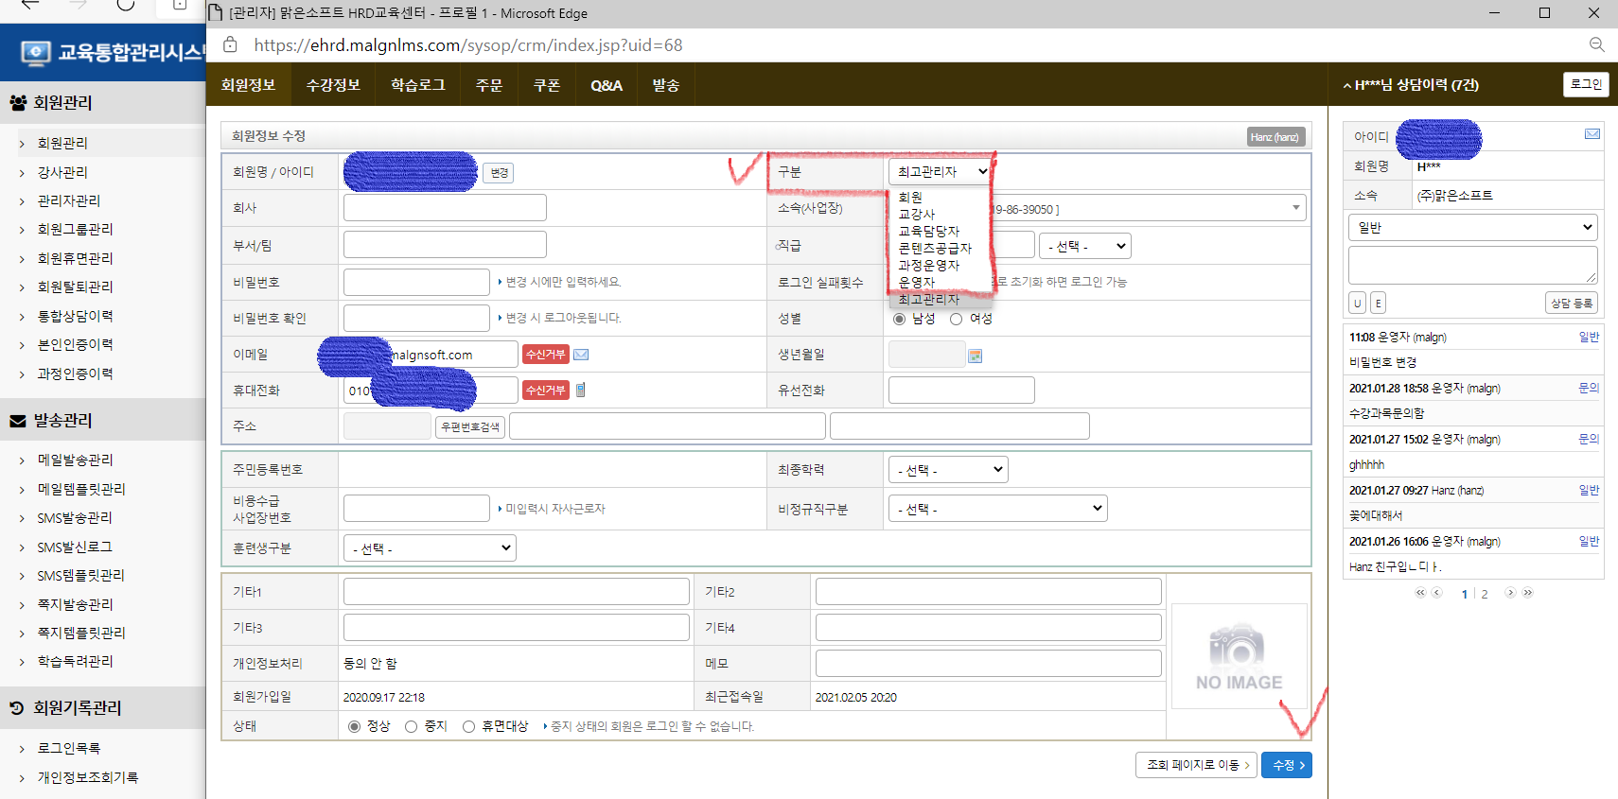This screenshot has height=799, width=1618.
Task: Switch to the 쿠폰 tab
Action: 547,85
